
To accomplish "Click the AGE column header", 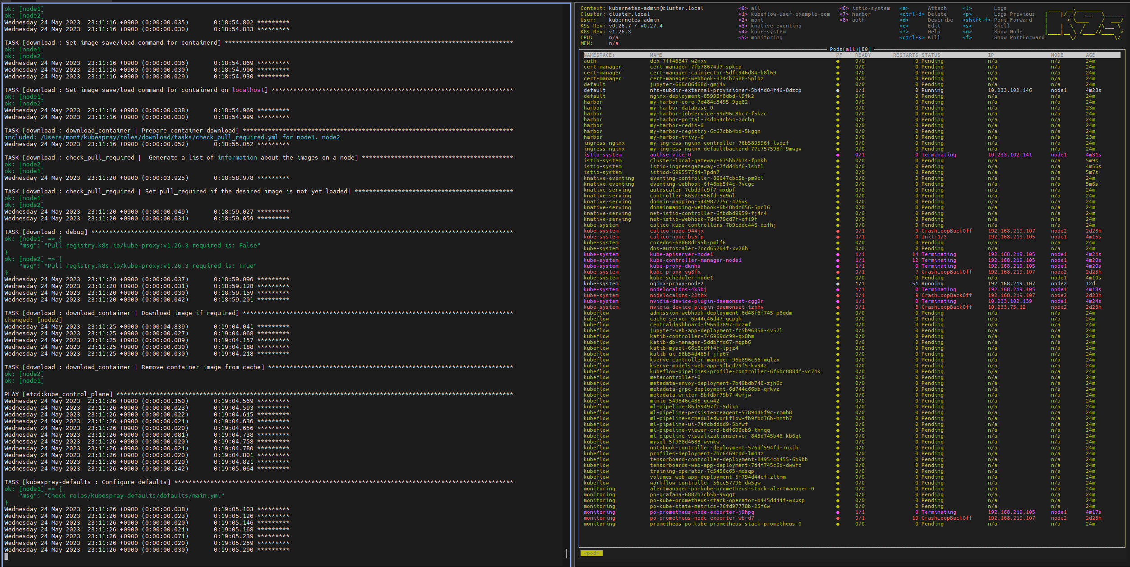I will (1090, 55).
